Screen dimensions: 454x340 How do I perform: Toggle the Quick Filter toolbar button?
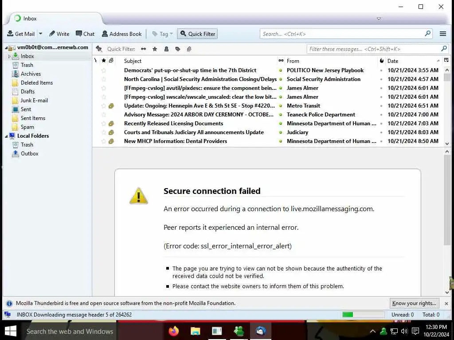[197, 34]
